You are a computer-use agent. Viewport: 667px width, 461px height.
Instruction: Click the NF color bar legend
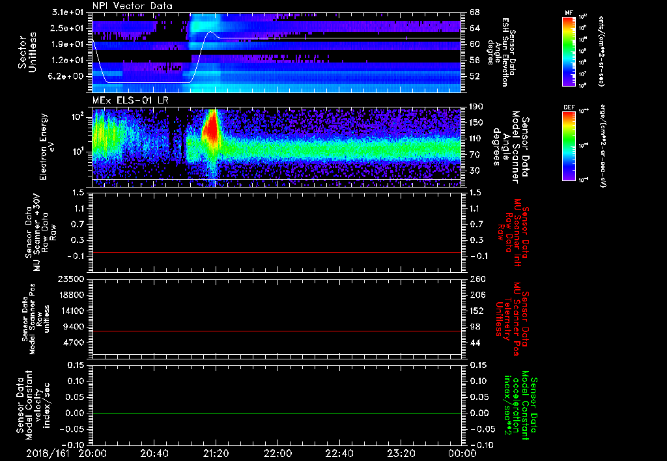click(569, 51)
